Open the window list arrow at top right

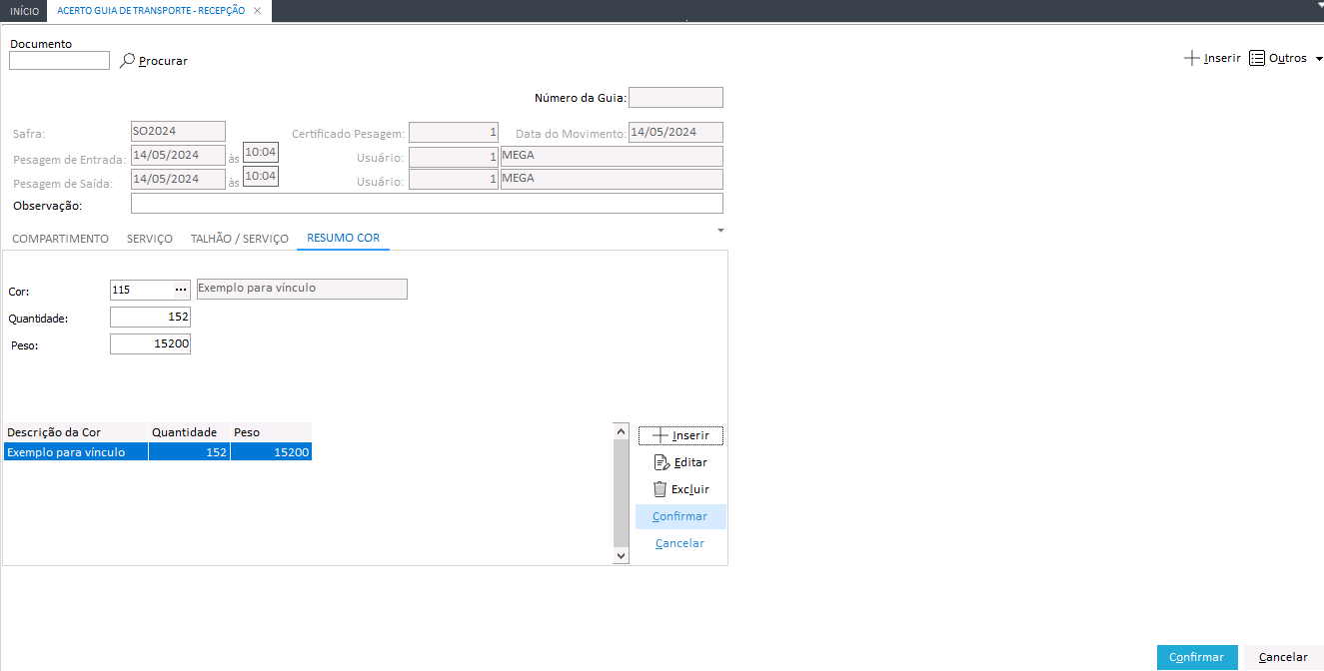point(1318,5)
